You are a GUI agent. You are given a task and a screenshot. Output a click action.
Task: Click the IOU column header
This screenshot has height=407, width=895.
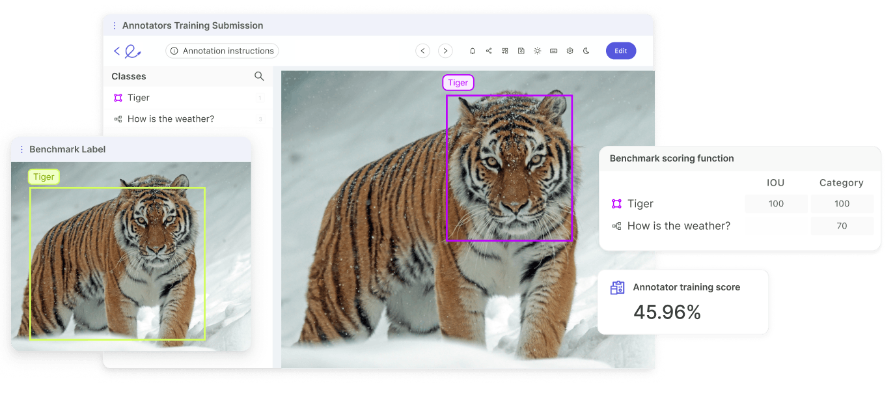[x=776, y=183]
